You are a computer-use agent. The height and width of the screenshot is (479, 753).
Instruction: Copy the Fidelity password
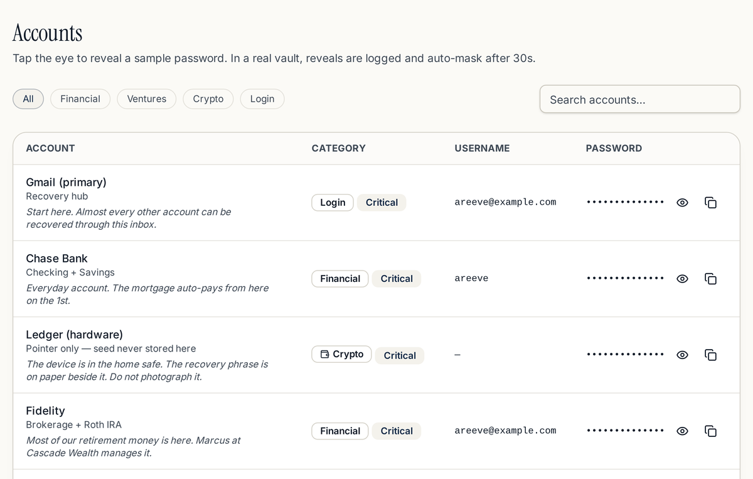pyautogui.click(x=710, y=431)
